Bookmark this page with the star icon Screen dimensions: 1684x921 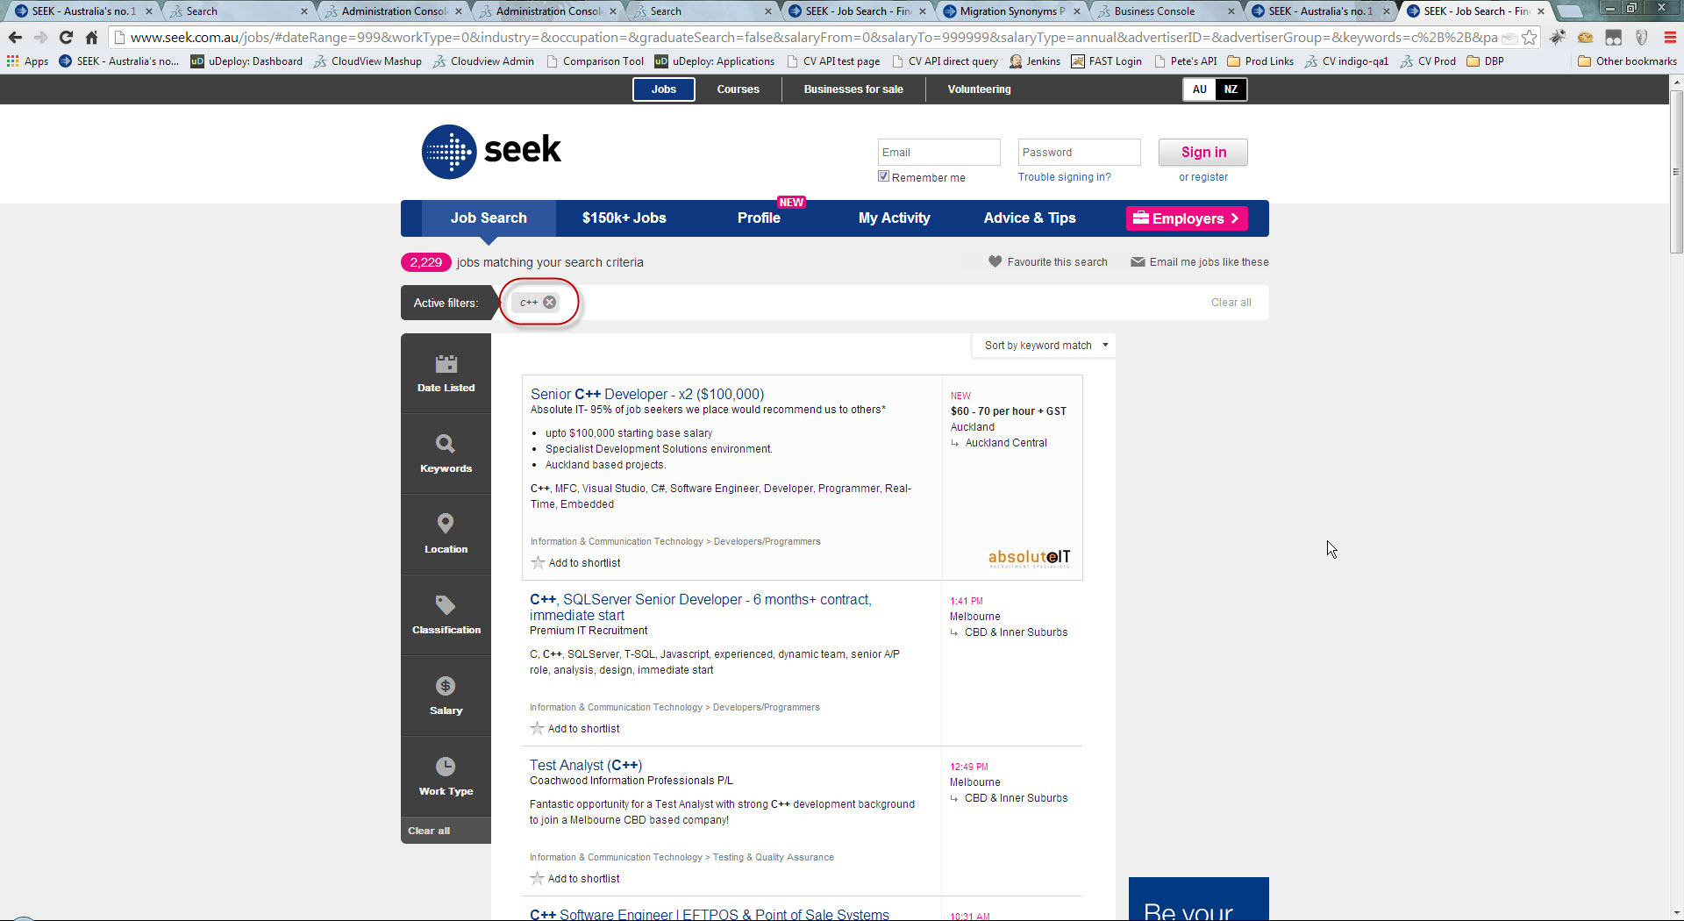point(1529,37)
